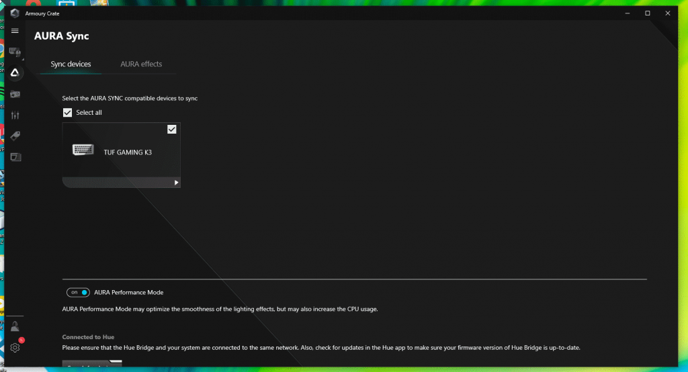The image size is (688, 372).
Task: Open the User Center profile icon
Action: pos(15,326)
